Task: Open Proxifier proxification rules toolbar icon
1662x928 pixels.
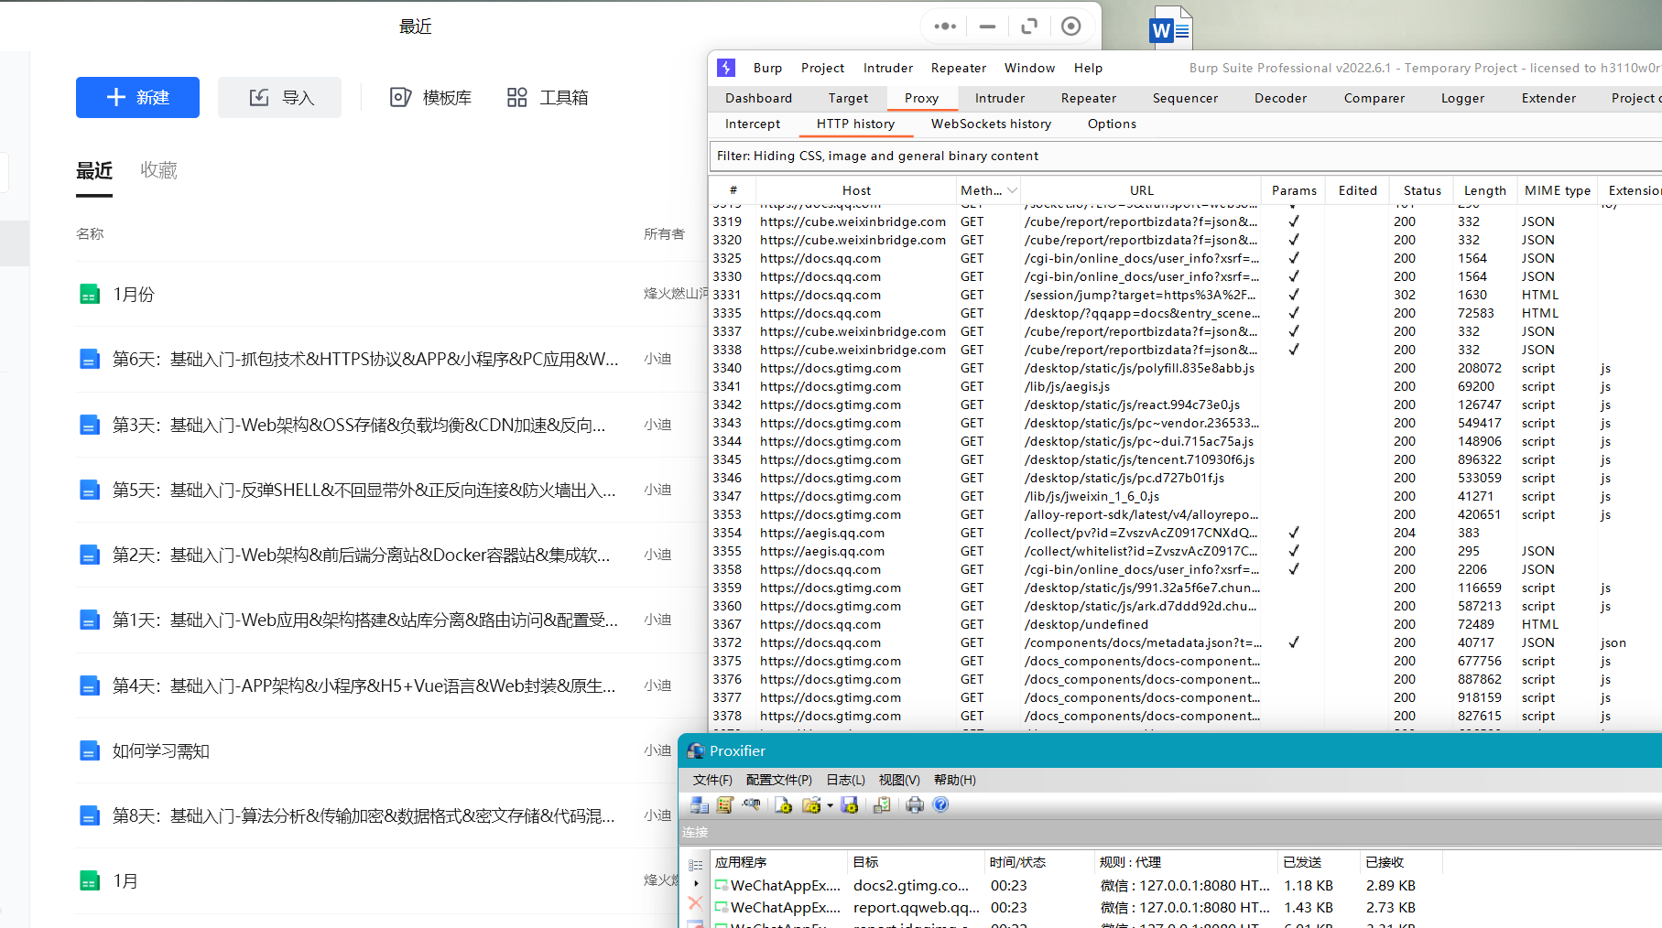Action: [x=725, y=804]
